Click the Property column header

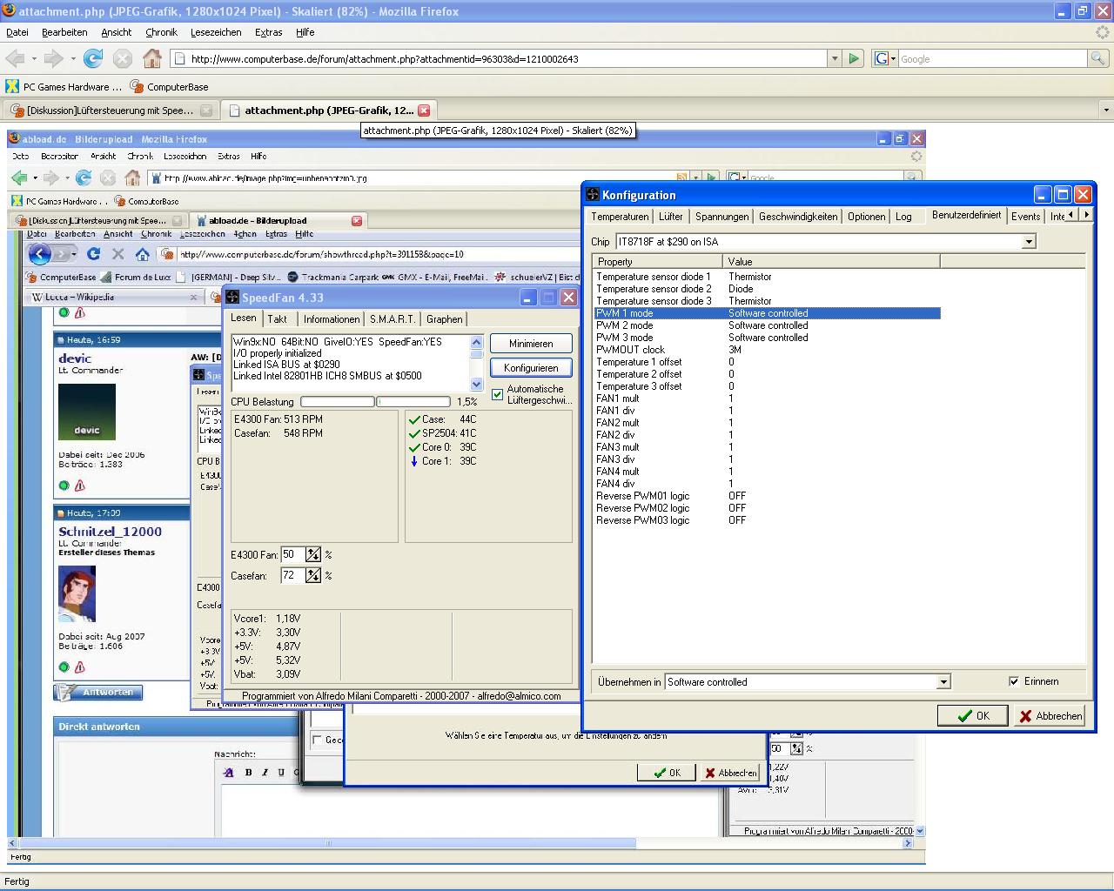[657, 261]
